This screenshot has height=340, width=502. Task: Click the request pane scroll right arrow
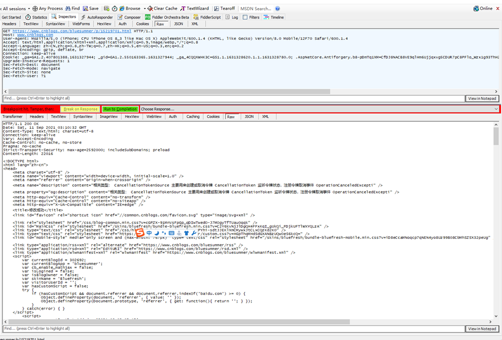click(x=496, y=92)
